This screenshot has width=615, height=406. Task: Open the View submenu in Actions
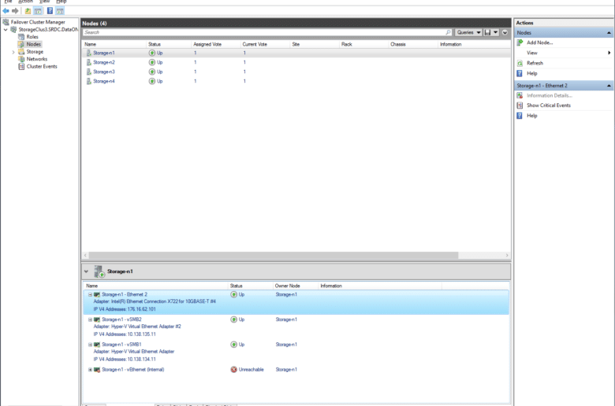pos(564,53)
